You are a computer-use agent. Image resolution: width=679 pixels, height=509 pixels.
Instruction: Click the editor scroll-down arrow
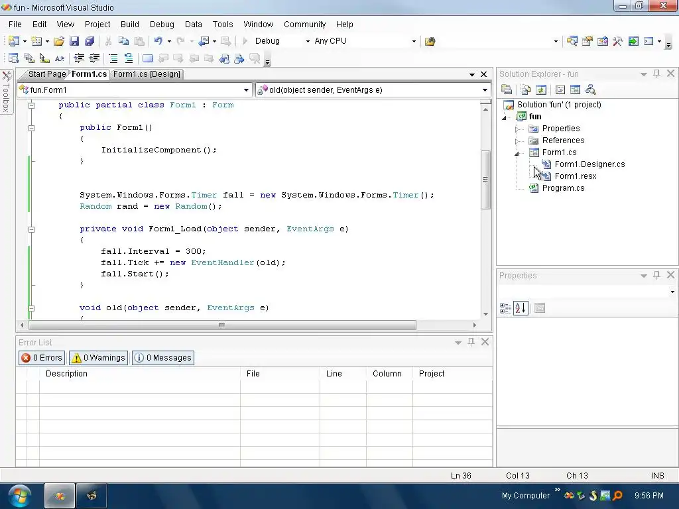pos(485,314)
